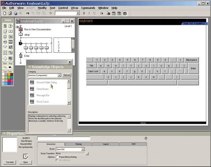Click scroll-down arrow of Knowledge Objects list
The width and height of the screenshot is (211, 167).
point(69,103)
